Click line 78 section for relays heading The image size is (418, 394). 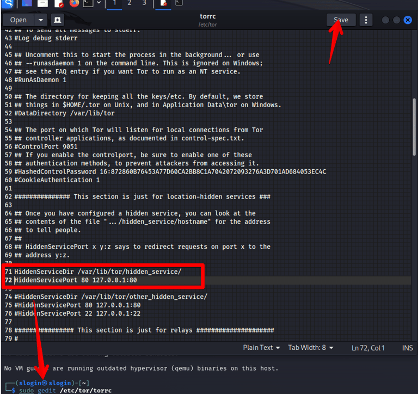144,330
